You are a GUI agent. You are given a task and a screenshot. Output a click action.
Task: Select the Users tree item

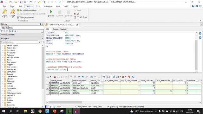coord(9,98)
